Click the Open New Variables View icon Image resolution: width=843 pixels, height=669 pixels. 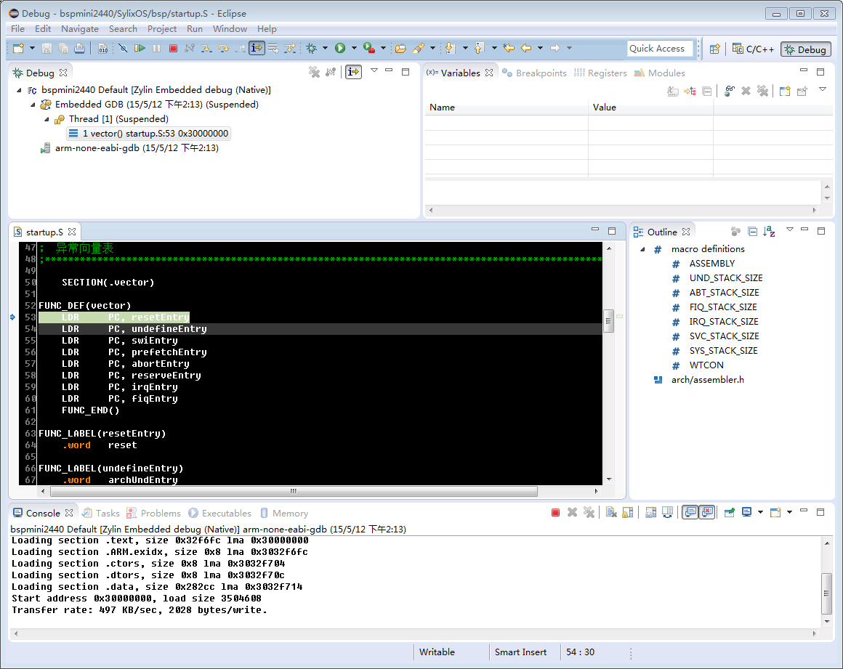coord(785,92)
